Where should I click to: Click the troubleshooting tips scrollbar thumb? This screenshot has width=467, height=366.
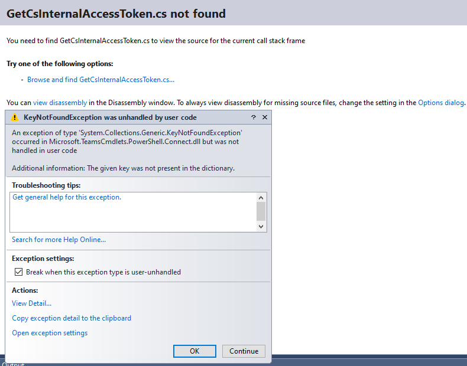261,211
